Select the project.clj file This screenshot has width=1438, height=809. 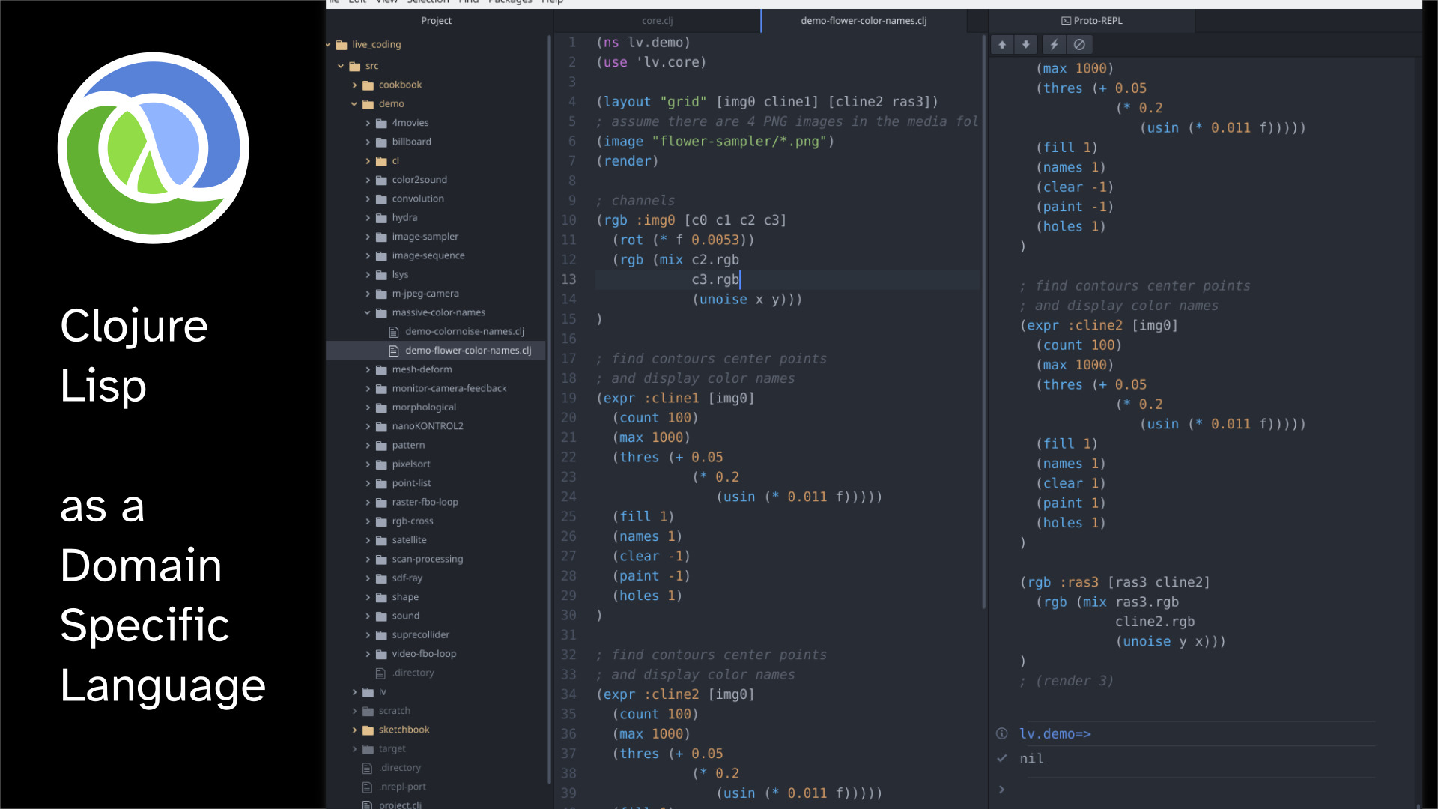pyautogui.click(x=399, y=805)
